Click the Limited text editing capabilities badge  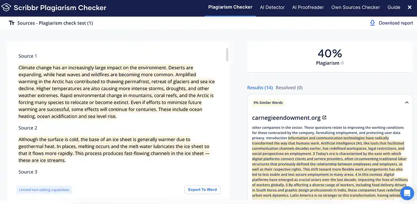[44, 190]
